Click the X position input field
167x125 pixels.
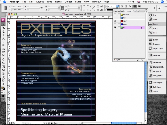(18, 6)
